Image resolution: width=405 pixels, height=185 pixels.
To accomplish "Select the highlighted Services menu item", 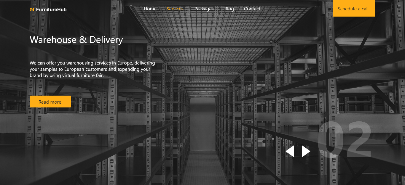I will coord(175,9).
